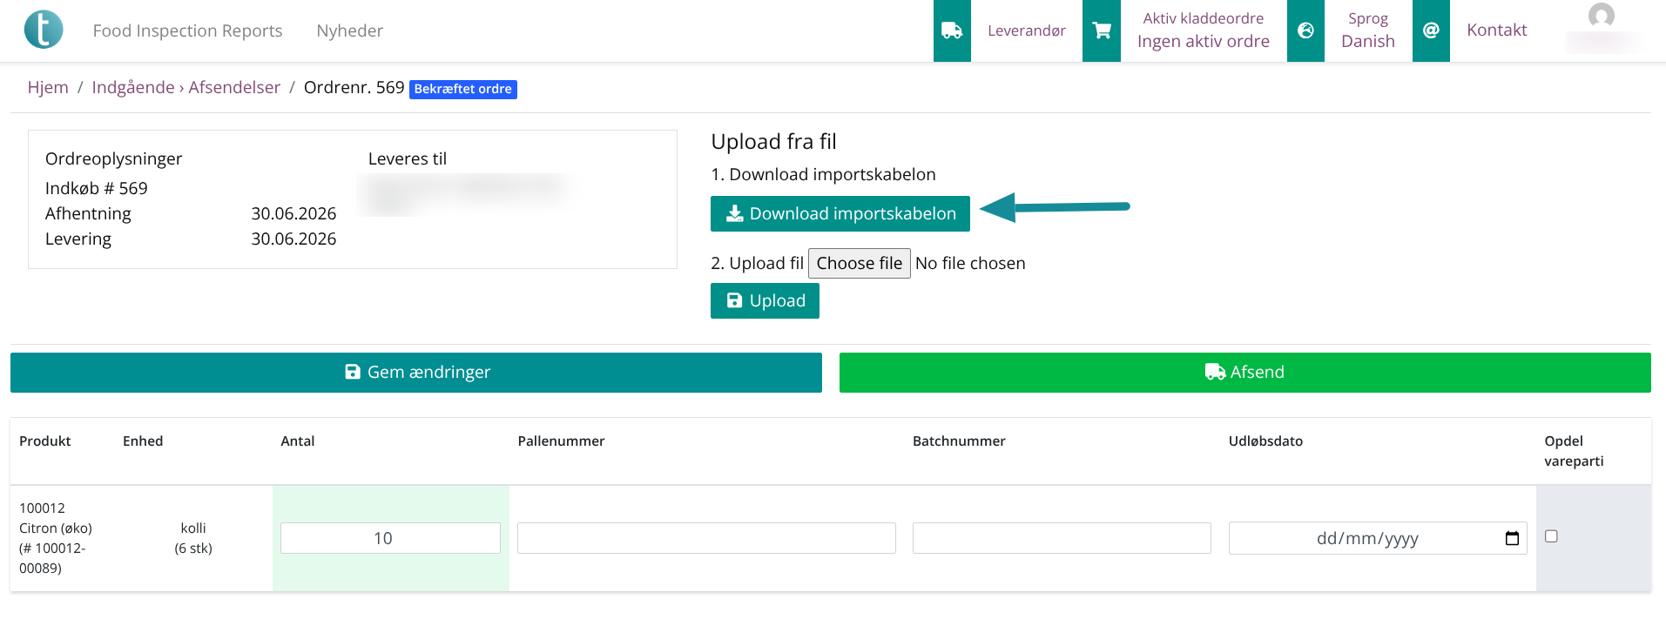Screen dimensions: 1666x626
Task: Open the Nyheder menu item
Action: pos(349,30)
